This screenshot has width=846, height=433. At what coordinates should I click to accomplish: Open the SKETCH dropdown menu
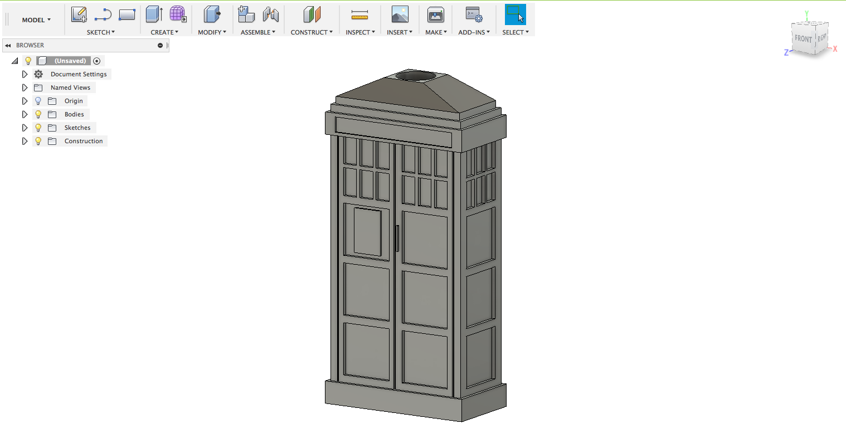click(x=101, y=32)
